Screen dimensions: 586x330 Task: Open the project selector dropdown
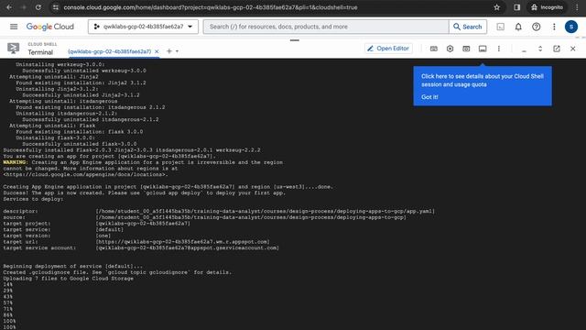143,27
